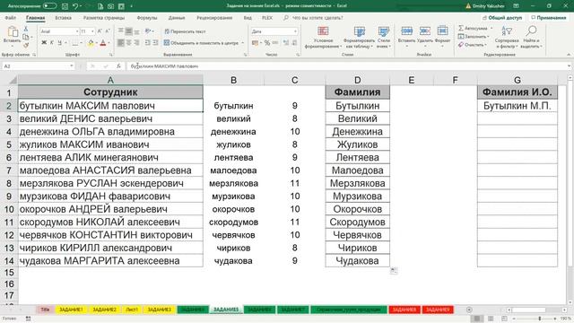This screenshot has width=574, height=323.
Task: Open the Arial font name dropdown
Action: point(77,31)
